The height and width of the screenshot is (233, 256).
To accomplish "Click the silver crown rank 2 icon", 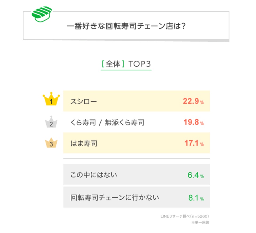I will tap(51, 122).
